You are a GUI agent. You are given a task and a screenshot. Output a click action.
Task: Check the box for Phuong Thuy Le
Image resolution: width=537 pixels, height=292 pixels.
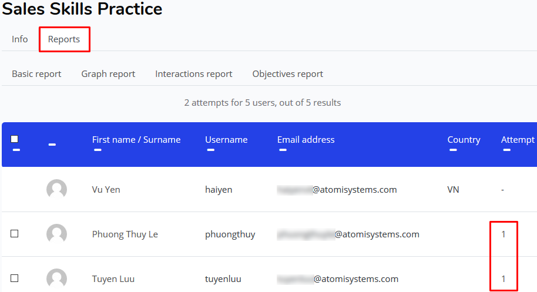(x=14, y=233)
